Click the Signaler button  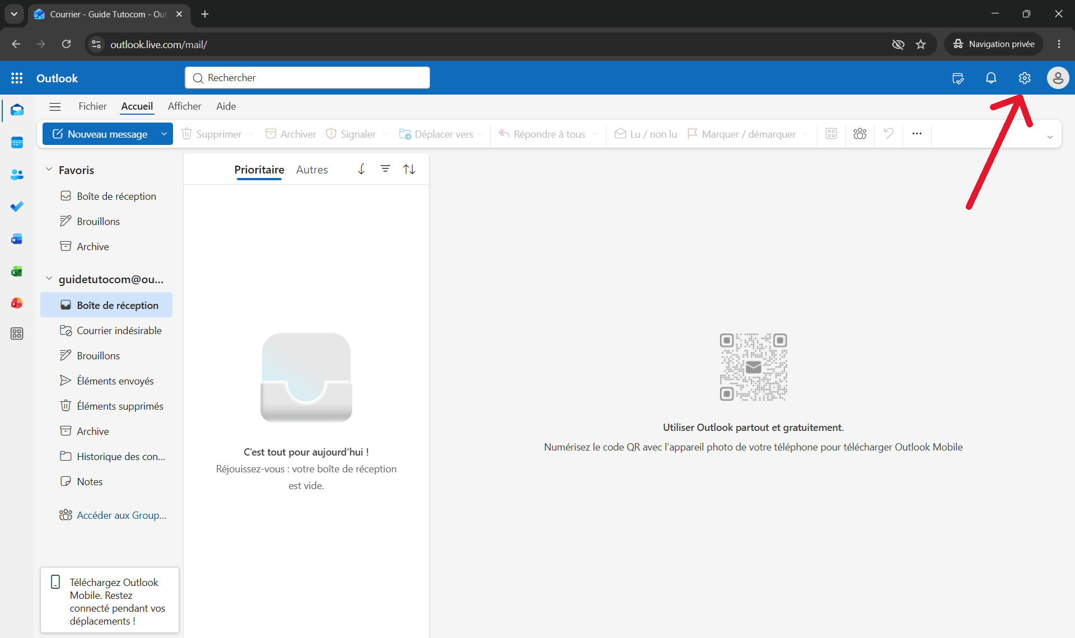tap(351, 134)
